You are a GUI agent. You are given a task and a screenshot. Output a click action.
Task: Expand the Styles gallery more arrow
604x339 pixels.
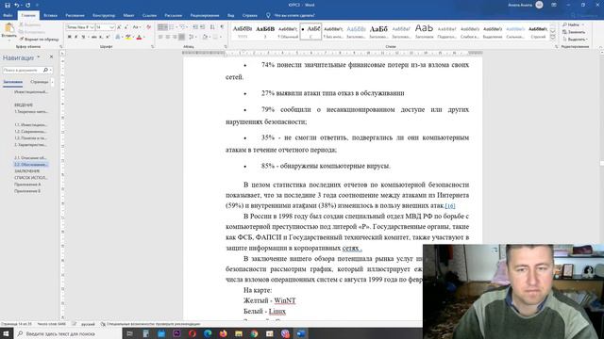tap(553, 38)
